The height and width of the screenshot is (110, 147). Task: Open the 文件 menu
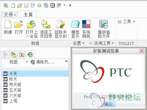(x=10, y=15)
